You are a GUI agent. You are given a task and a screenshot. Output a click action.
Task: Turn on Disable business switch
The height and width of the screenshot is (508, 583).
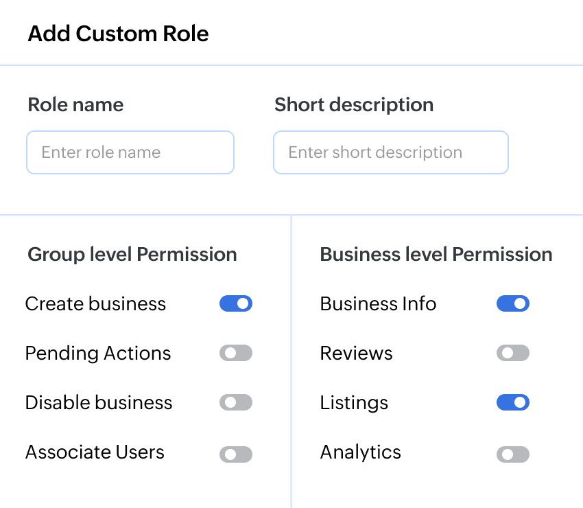236,402
